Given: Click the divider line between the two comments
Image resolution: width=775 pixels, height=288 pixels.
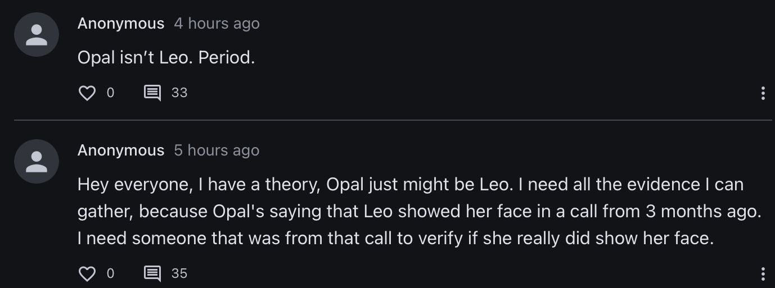Looking at the screenshot, I should point(393,120).
